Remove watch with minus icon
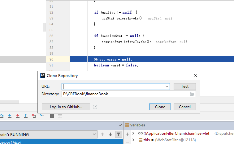The image size is (234, 144). pos(127,142)
